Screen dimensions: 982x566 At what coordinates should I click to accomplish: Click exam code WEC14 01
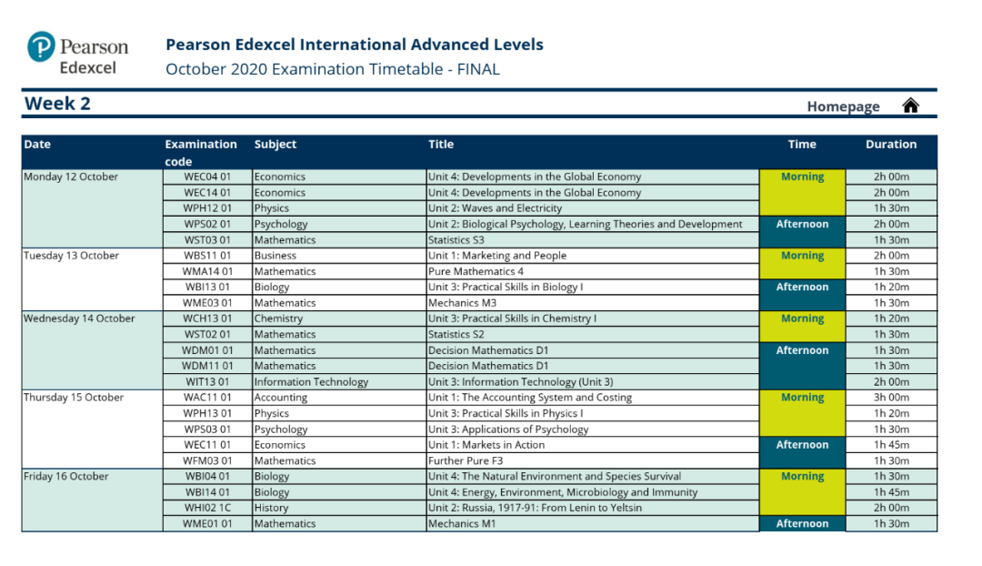pyautogui.click(x=207, y=192)
